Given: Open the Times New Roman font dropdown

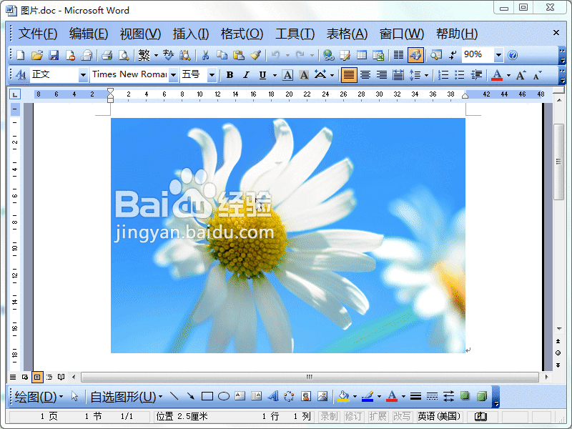Looking at the screenshot, I should (x=174, y=75).
